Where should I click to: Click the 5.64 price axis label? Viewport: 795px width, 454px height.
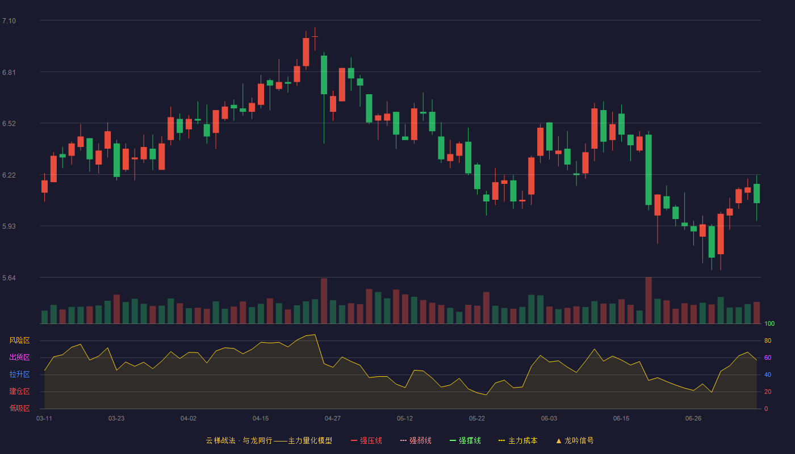click(9, 278)
